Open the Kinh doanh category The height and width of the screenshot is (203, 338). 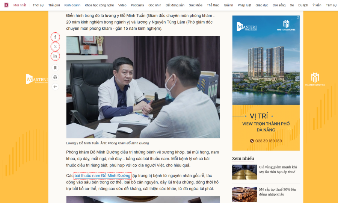click(x=72, y=5)
